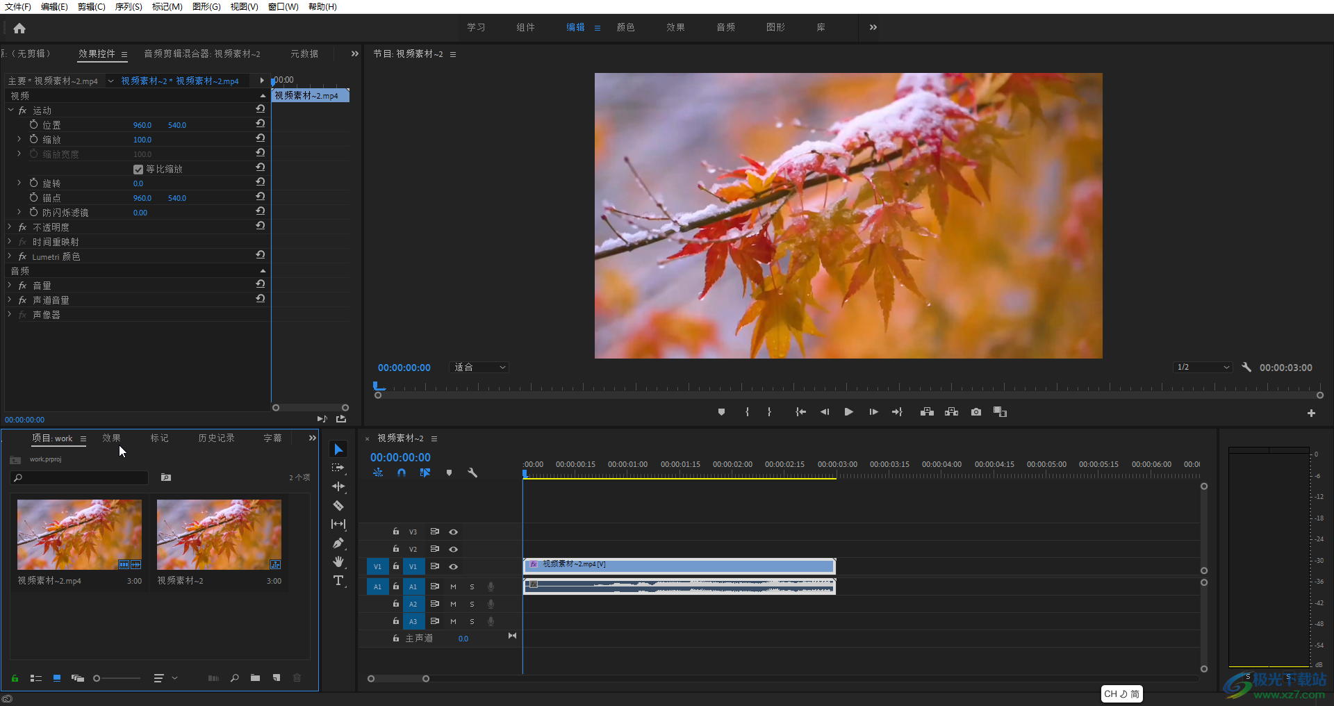Image resolution: width=1334 pixels, height=706 pixels.
Task: Click the new bin folder icon
Action: pos(255,678)
